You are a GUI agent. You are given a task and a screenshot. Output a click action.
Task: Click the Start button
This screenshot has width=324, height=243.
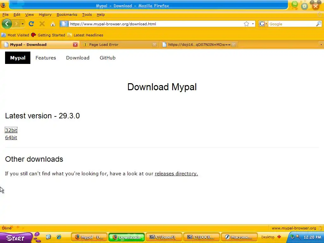[x=16, y=238]
